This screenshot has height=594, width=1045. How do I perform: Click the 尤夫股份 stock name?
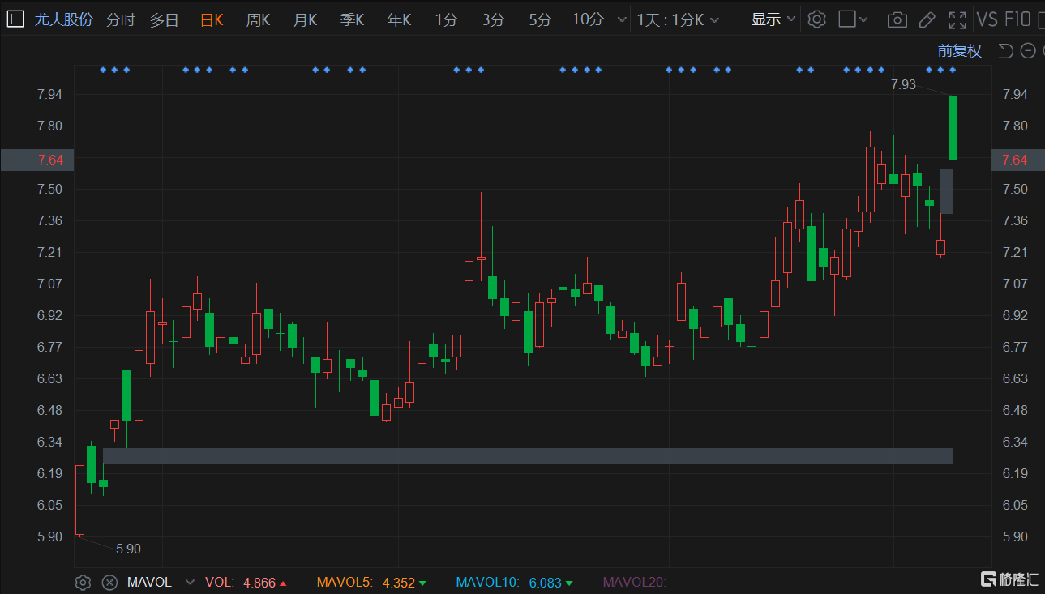(63, 19)
